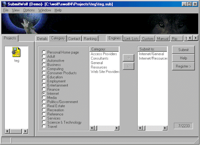200x145 pixels.
Task: Open the Help menu
Action: (58, 10)
